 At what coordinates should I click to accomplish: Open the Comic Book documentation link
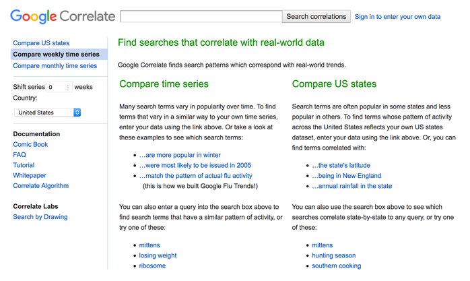30,144
